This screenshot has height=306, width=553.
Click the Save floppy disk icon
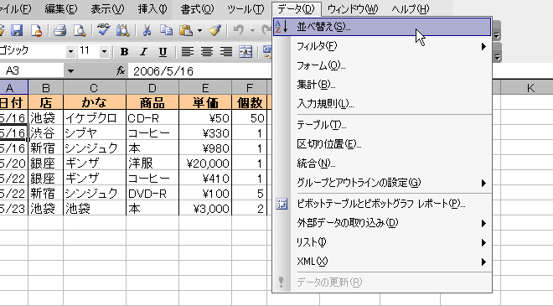[17, 30]
